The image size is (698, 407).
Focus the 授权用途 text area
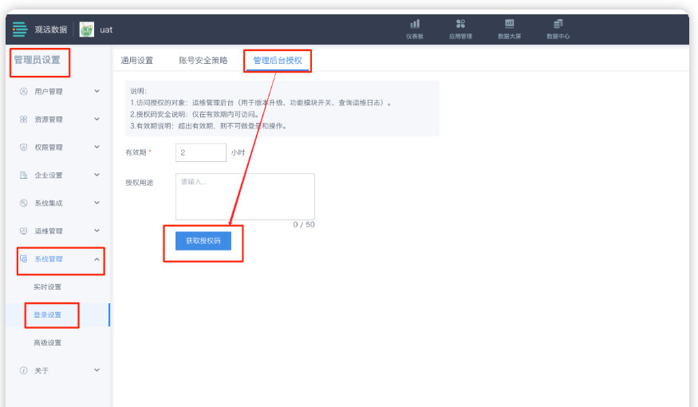(x=245, y=196)
